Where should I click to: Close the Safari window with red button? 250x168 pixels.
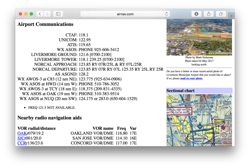[x=20, y=14]
